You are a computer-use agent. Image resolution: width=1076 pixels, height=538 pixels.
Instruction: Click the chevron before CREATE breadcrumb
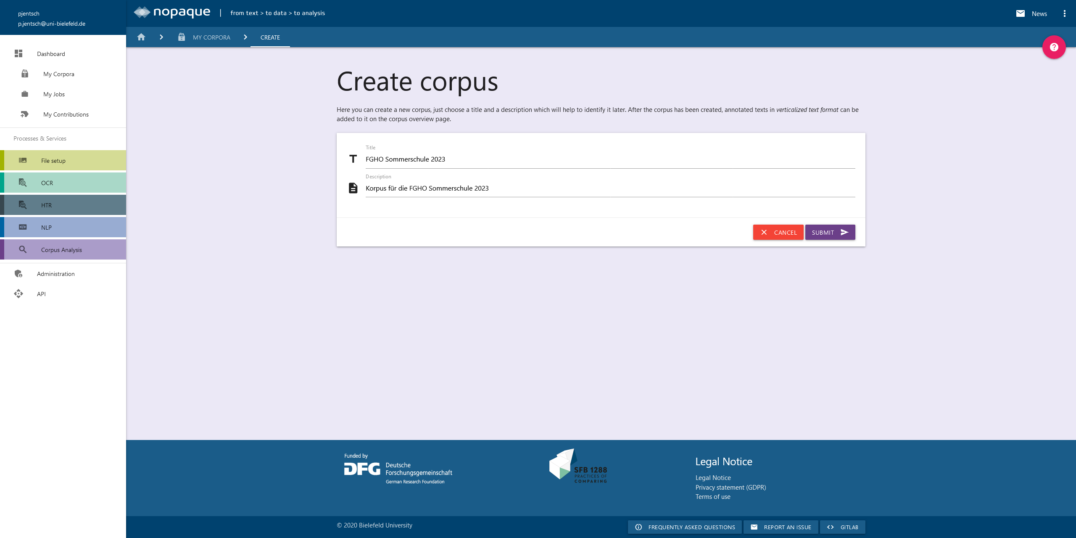click(245, 37)
